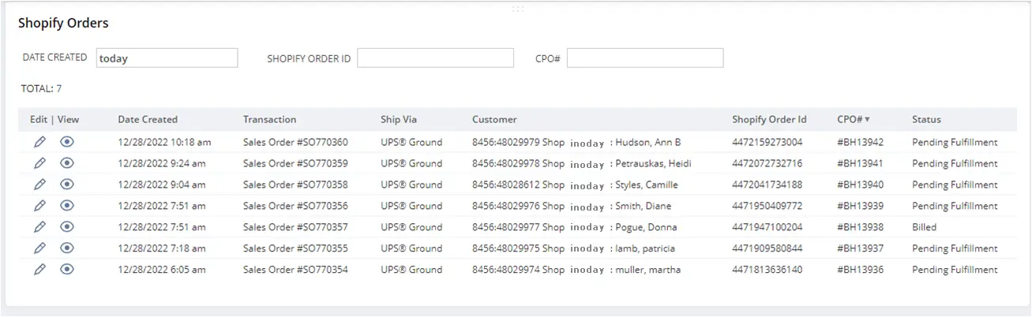Click CPO# value #BH13936
Viewport: 1032px width, 317px height.
pyautogui.click(x=860, y=270)
